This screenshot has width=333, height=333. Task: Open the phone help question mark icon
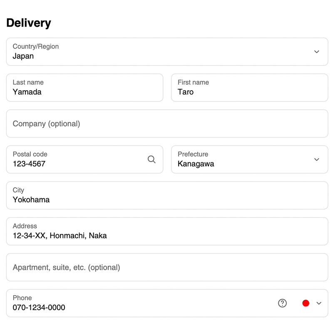(x=282, y=303)
